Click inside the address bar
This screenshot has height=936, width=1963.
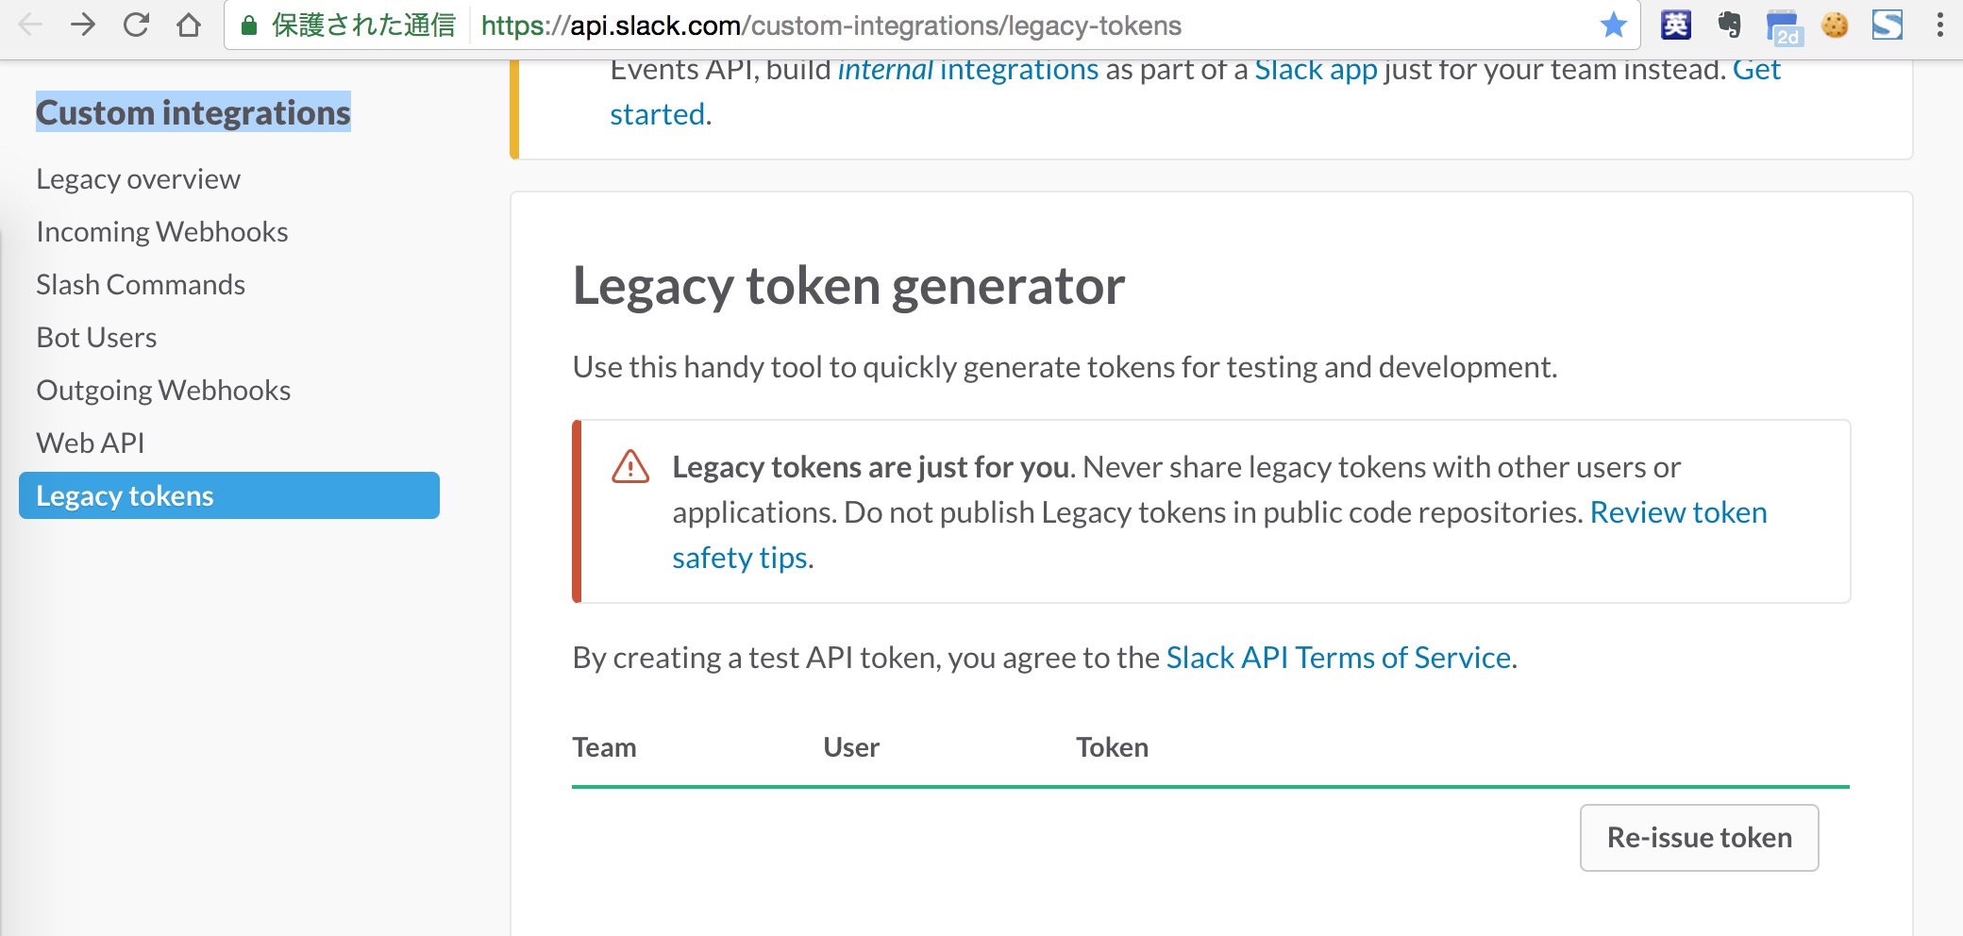tap(849, 25)
